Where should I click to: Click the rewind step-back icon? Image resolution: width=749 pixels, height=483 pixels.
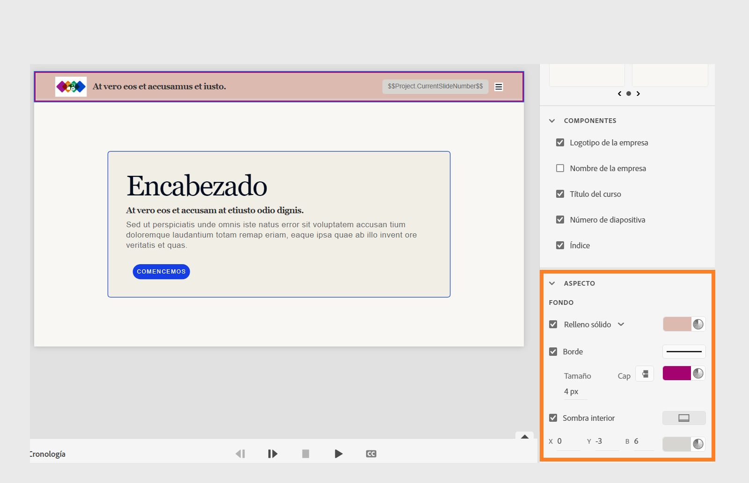pos(240,454)
